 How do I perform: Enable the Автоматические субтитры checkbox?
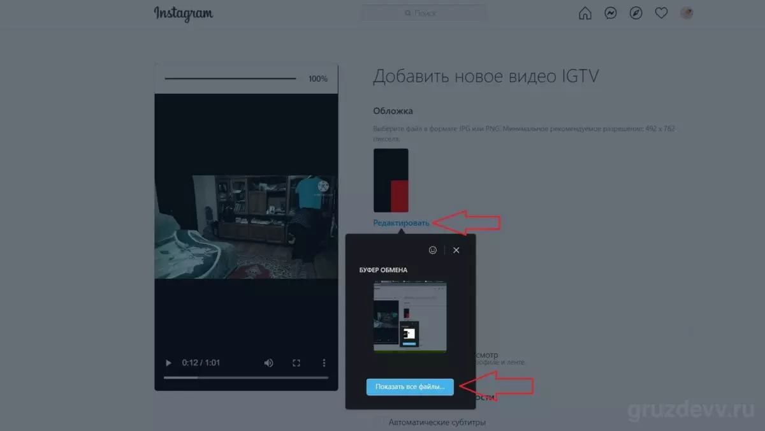click(x=379, y=422)
